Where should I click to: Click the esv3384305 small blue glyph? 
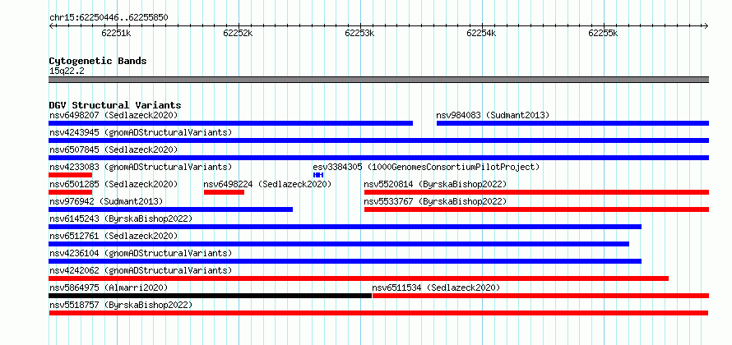[318, 175]
